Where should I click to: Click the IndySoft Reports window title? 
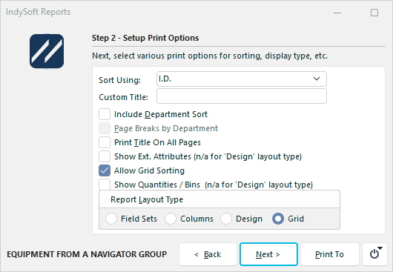(x=39, y=12)
